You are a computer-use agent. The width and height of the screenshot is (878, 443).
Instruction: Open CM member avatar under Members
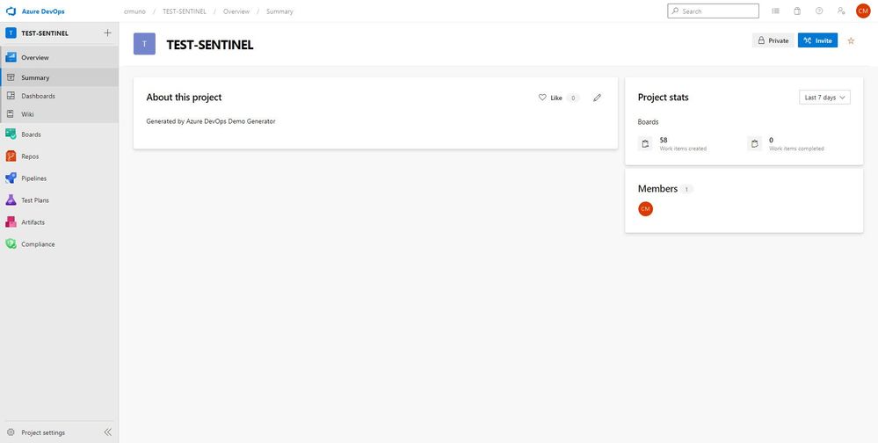646,209
